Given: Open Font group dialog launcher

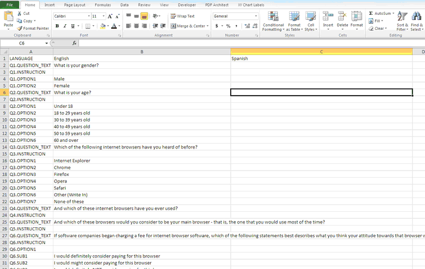Looking at the screenshot, I should coord(119,36).
